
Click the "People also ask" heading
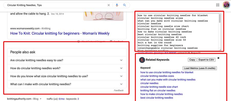23,52
